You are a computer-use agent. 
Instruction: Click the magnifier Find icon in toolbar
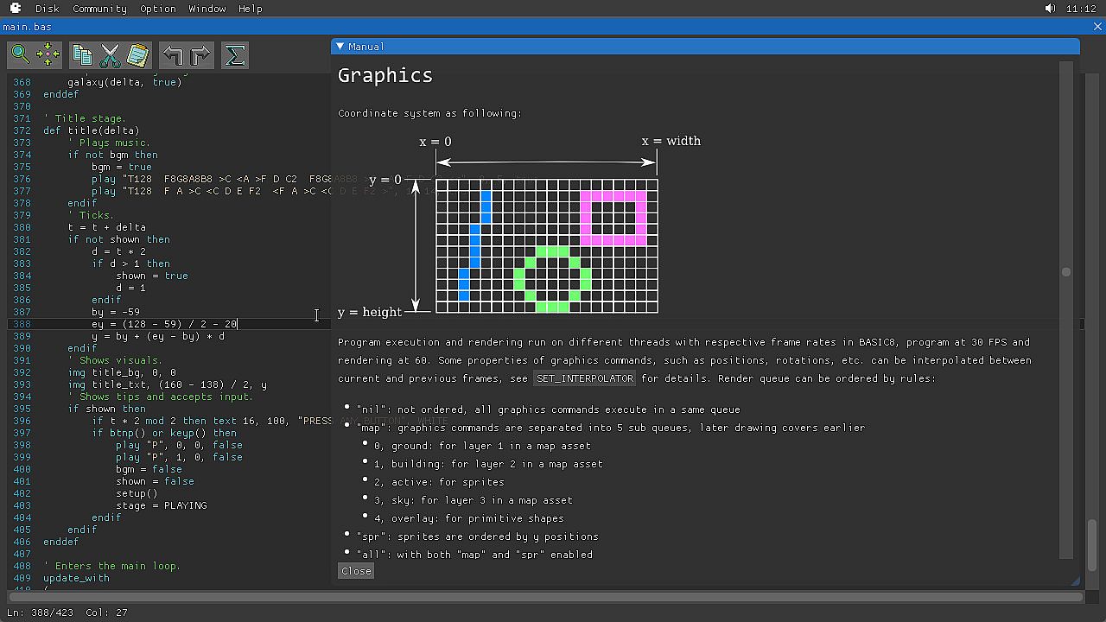(x=20, y=55)
